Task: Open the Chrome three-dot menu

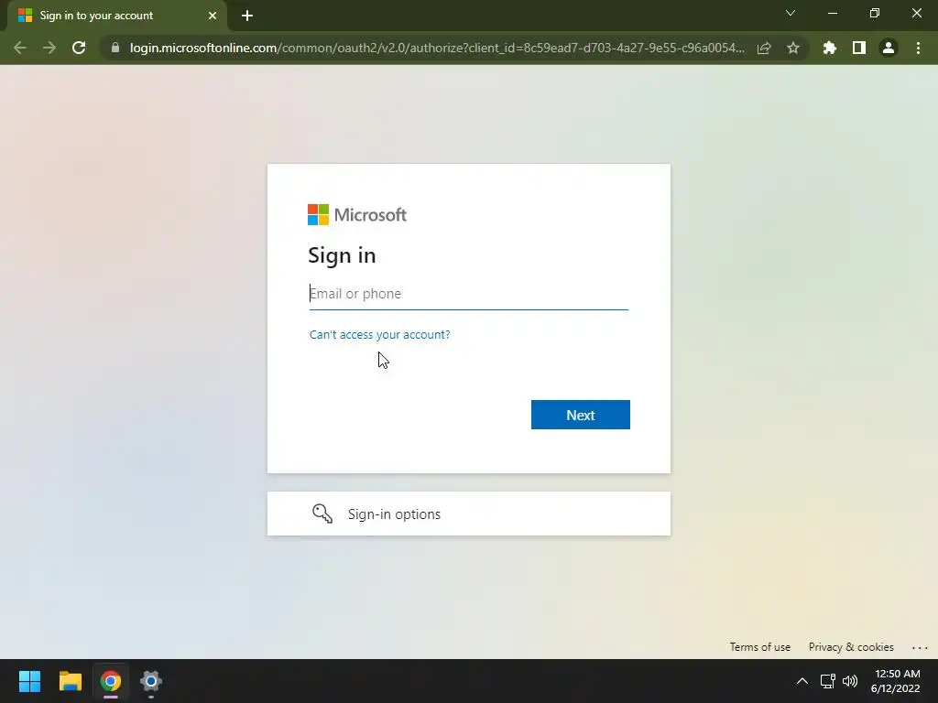Action: [x=918, y=48]
